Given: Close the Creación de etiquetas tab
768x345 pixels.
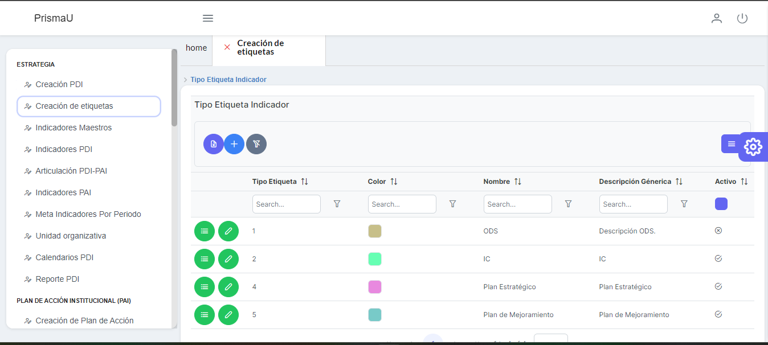Looking at the screenshot, I should tap(227, 47).
